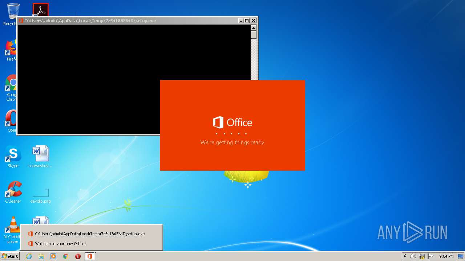The height and width of the screenshot is (261, 465).
Task: Click the console scrollbar up arrow
Action: point(254,28)
